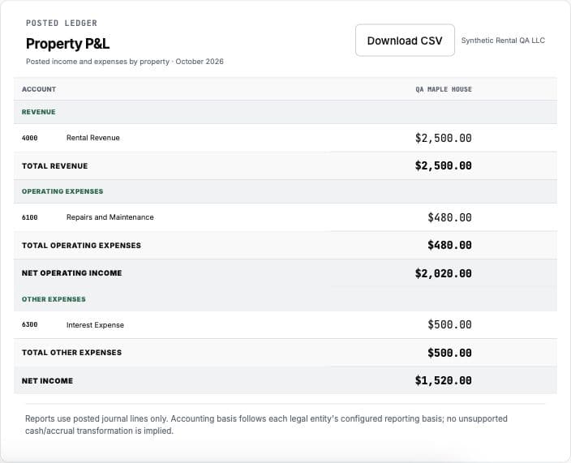Viewport: 571px width, 463px height.
Task: Click the REVENUE section header
Action: [x=39, y=112]
